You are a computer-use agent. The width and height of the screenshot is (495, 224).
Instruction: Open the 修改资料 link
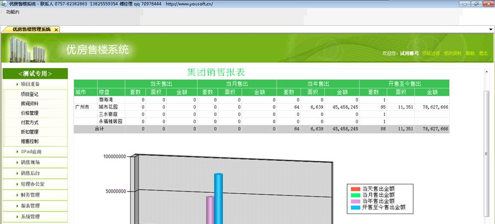(453, 53)
